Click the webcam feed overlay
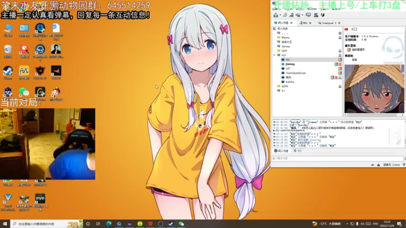 48,144
